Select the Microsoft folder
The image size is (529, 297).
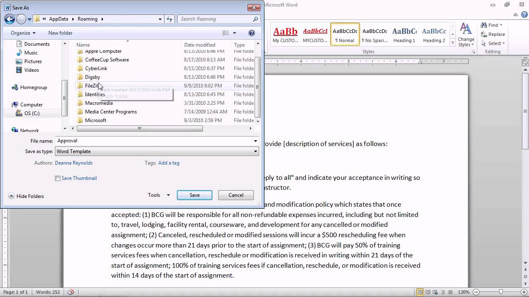(95, 120)
